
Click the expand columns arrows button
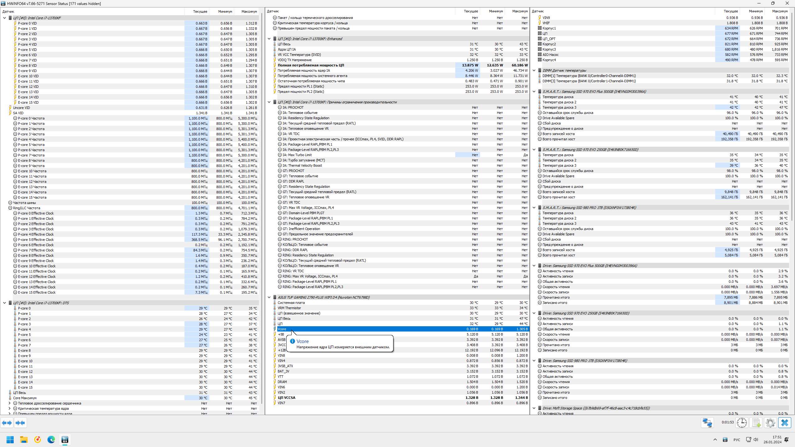coord(7,423)
